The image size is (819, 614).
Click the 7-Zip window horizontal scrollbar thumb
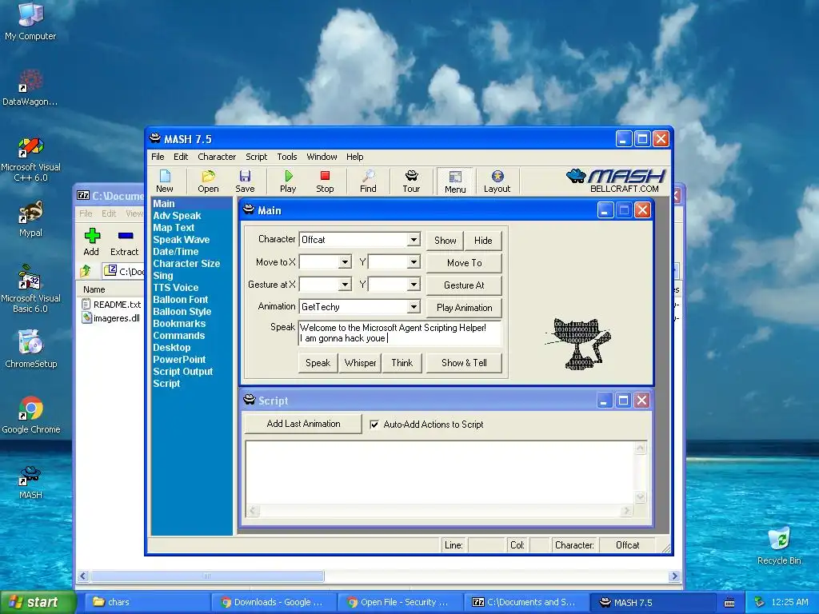[x=207, y=576]
